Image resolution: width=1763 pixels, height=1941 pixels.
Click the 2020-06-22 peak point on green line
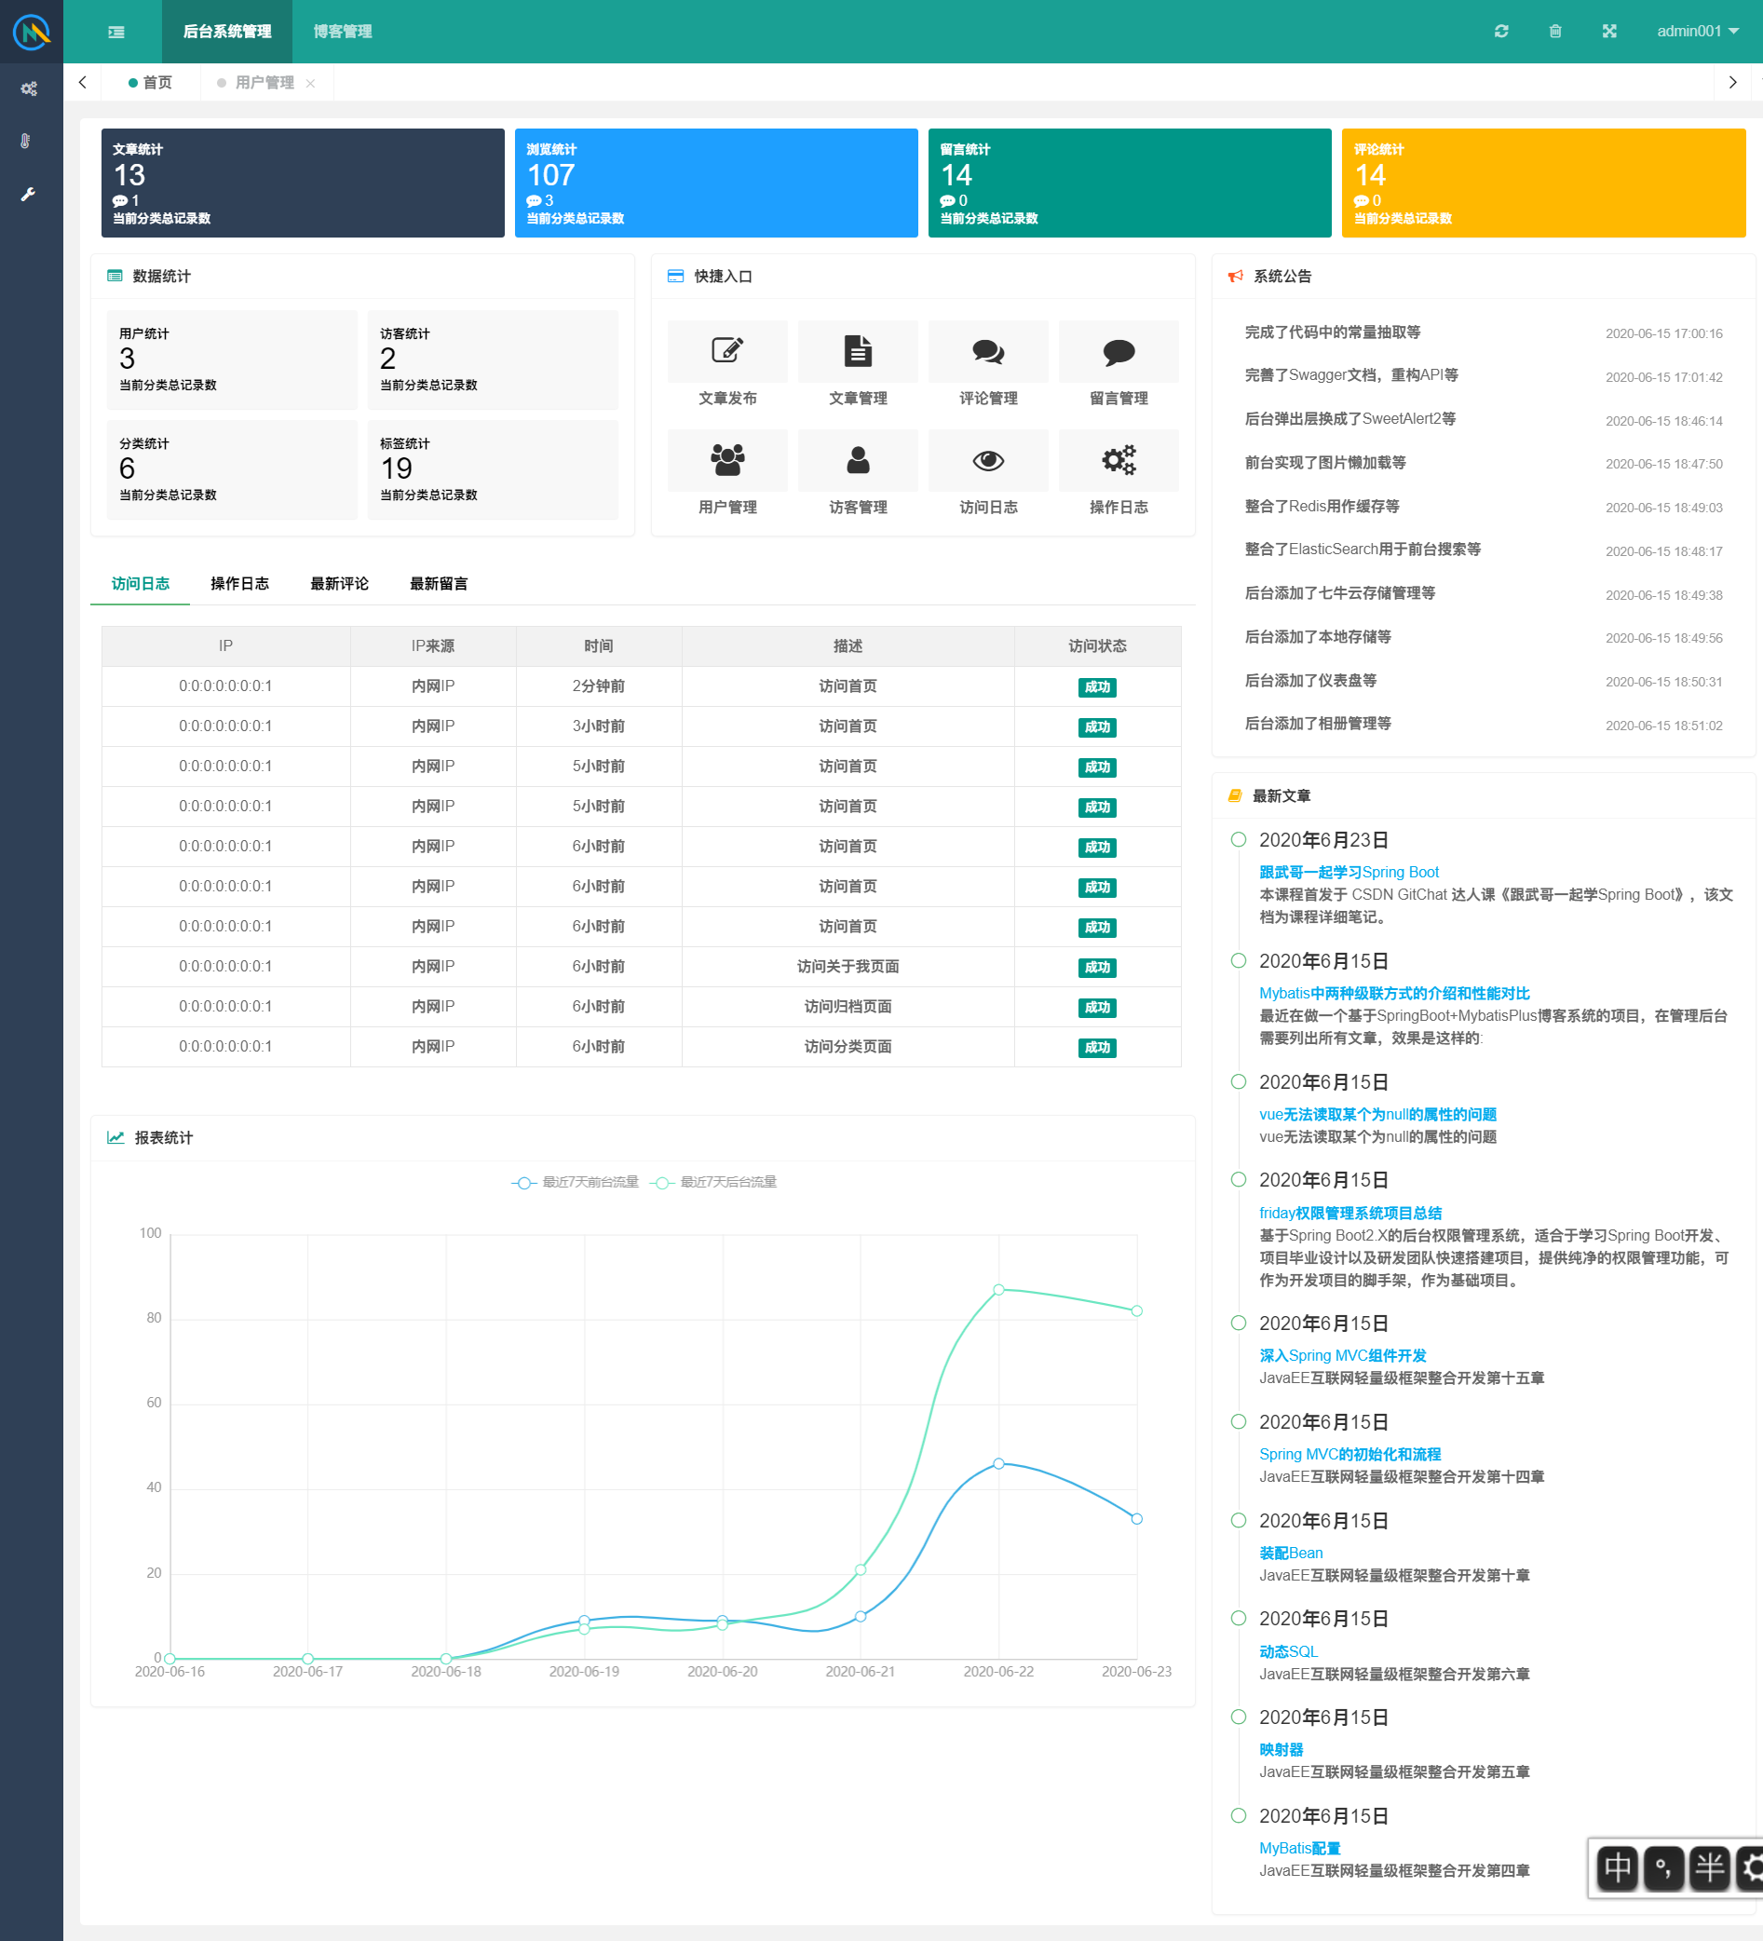click(x=998, y=1289)
